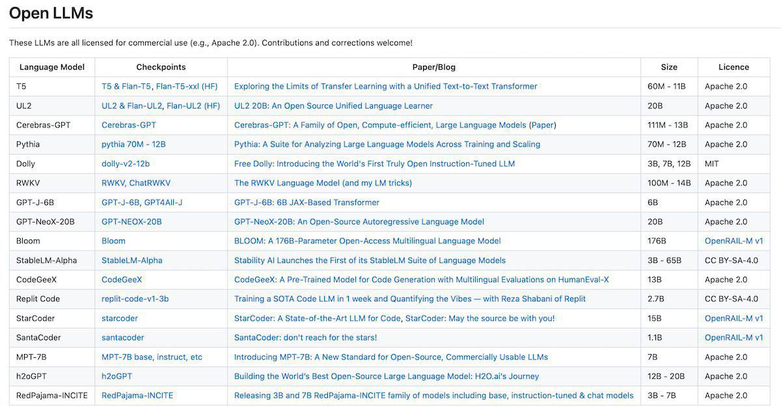The image size is (781, 410).
Task: Open the h2oGPT checkpoint link
Action: click(117, 376)
